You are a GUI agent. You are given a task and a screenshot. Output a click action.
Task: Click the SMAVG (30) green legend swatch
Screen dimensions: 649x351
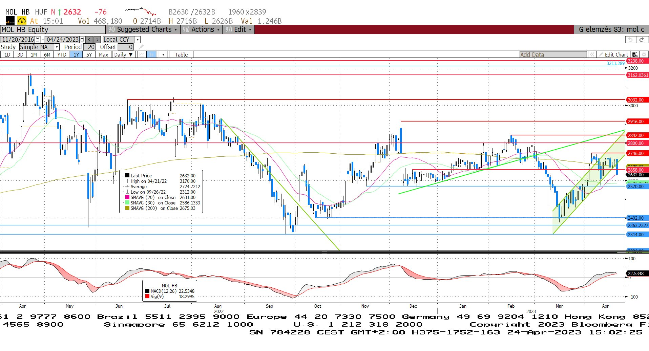(127, 203)
